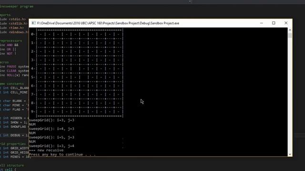Click the row label "3-" in grid
Image resolution: width=305 pixels, height=171 pixels.
click(x=33, y=60)
